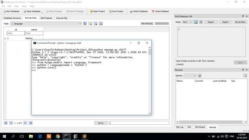This screenshot has width=249, height=140.
Task: Click Commit column header in Remote panel
Action: tap(199, 81)
